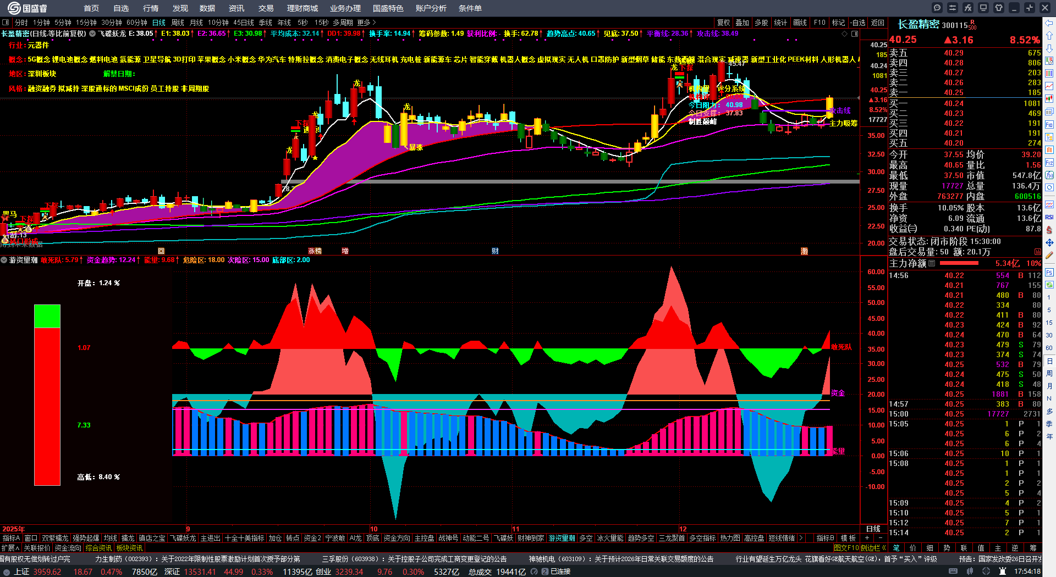Open the candlestick chart sidebar icon
The image size is (1056, 577).
point(1049,98)
